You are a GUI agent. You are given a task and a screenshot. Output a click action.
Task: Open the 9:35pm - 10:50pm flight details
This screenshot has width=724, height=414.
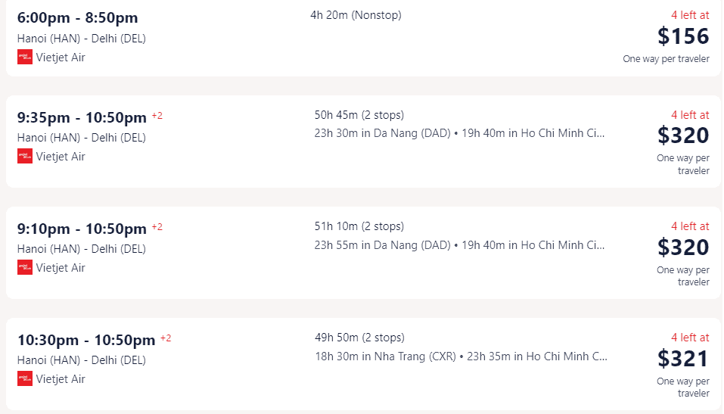tap(363, 142)
